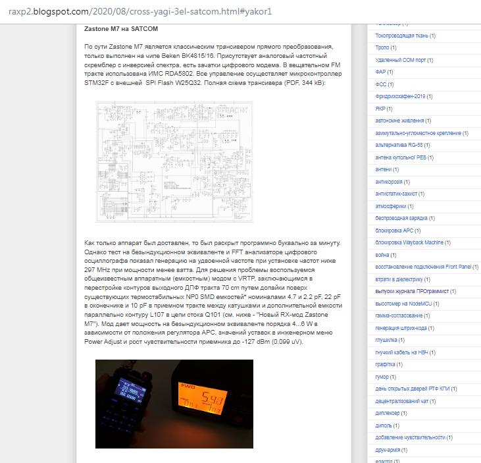481x463 pixels.
Task: Open tag 'атмосферики'
Action: tap(391, 206)
